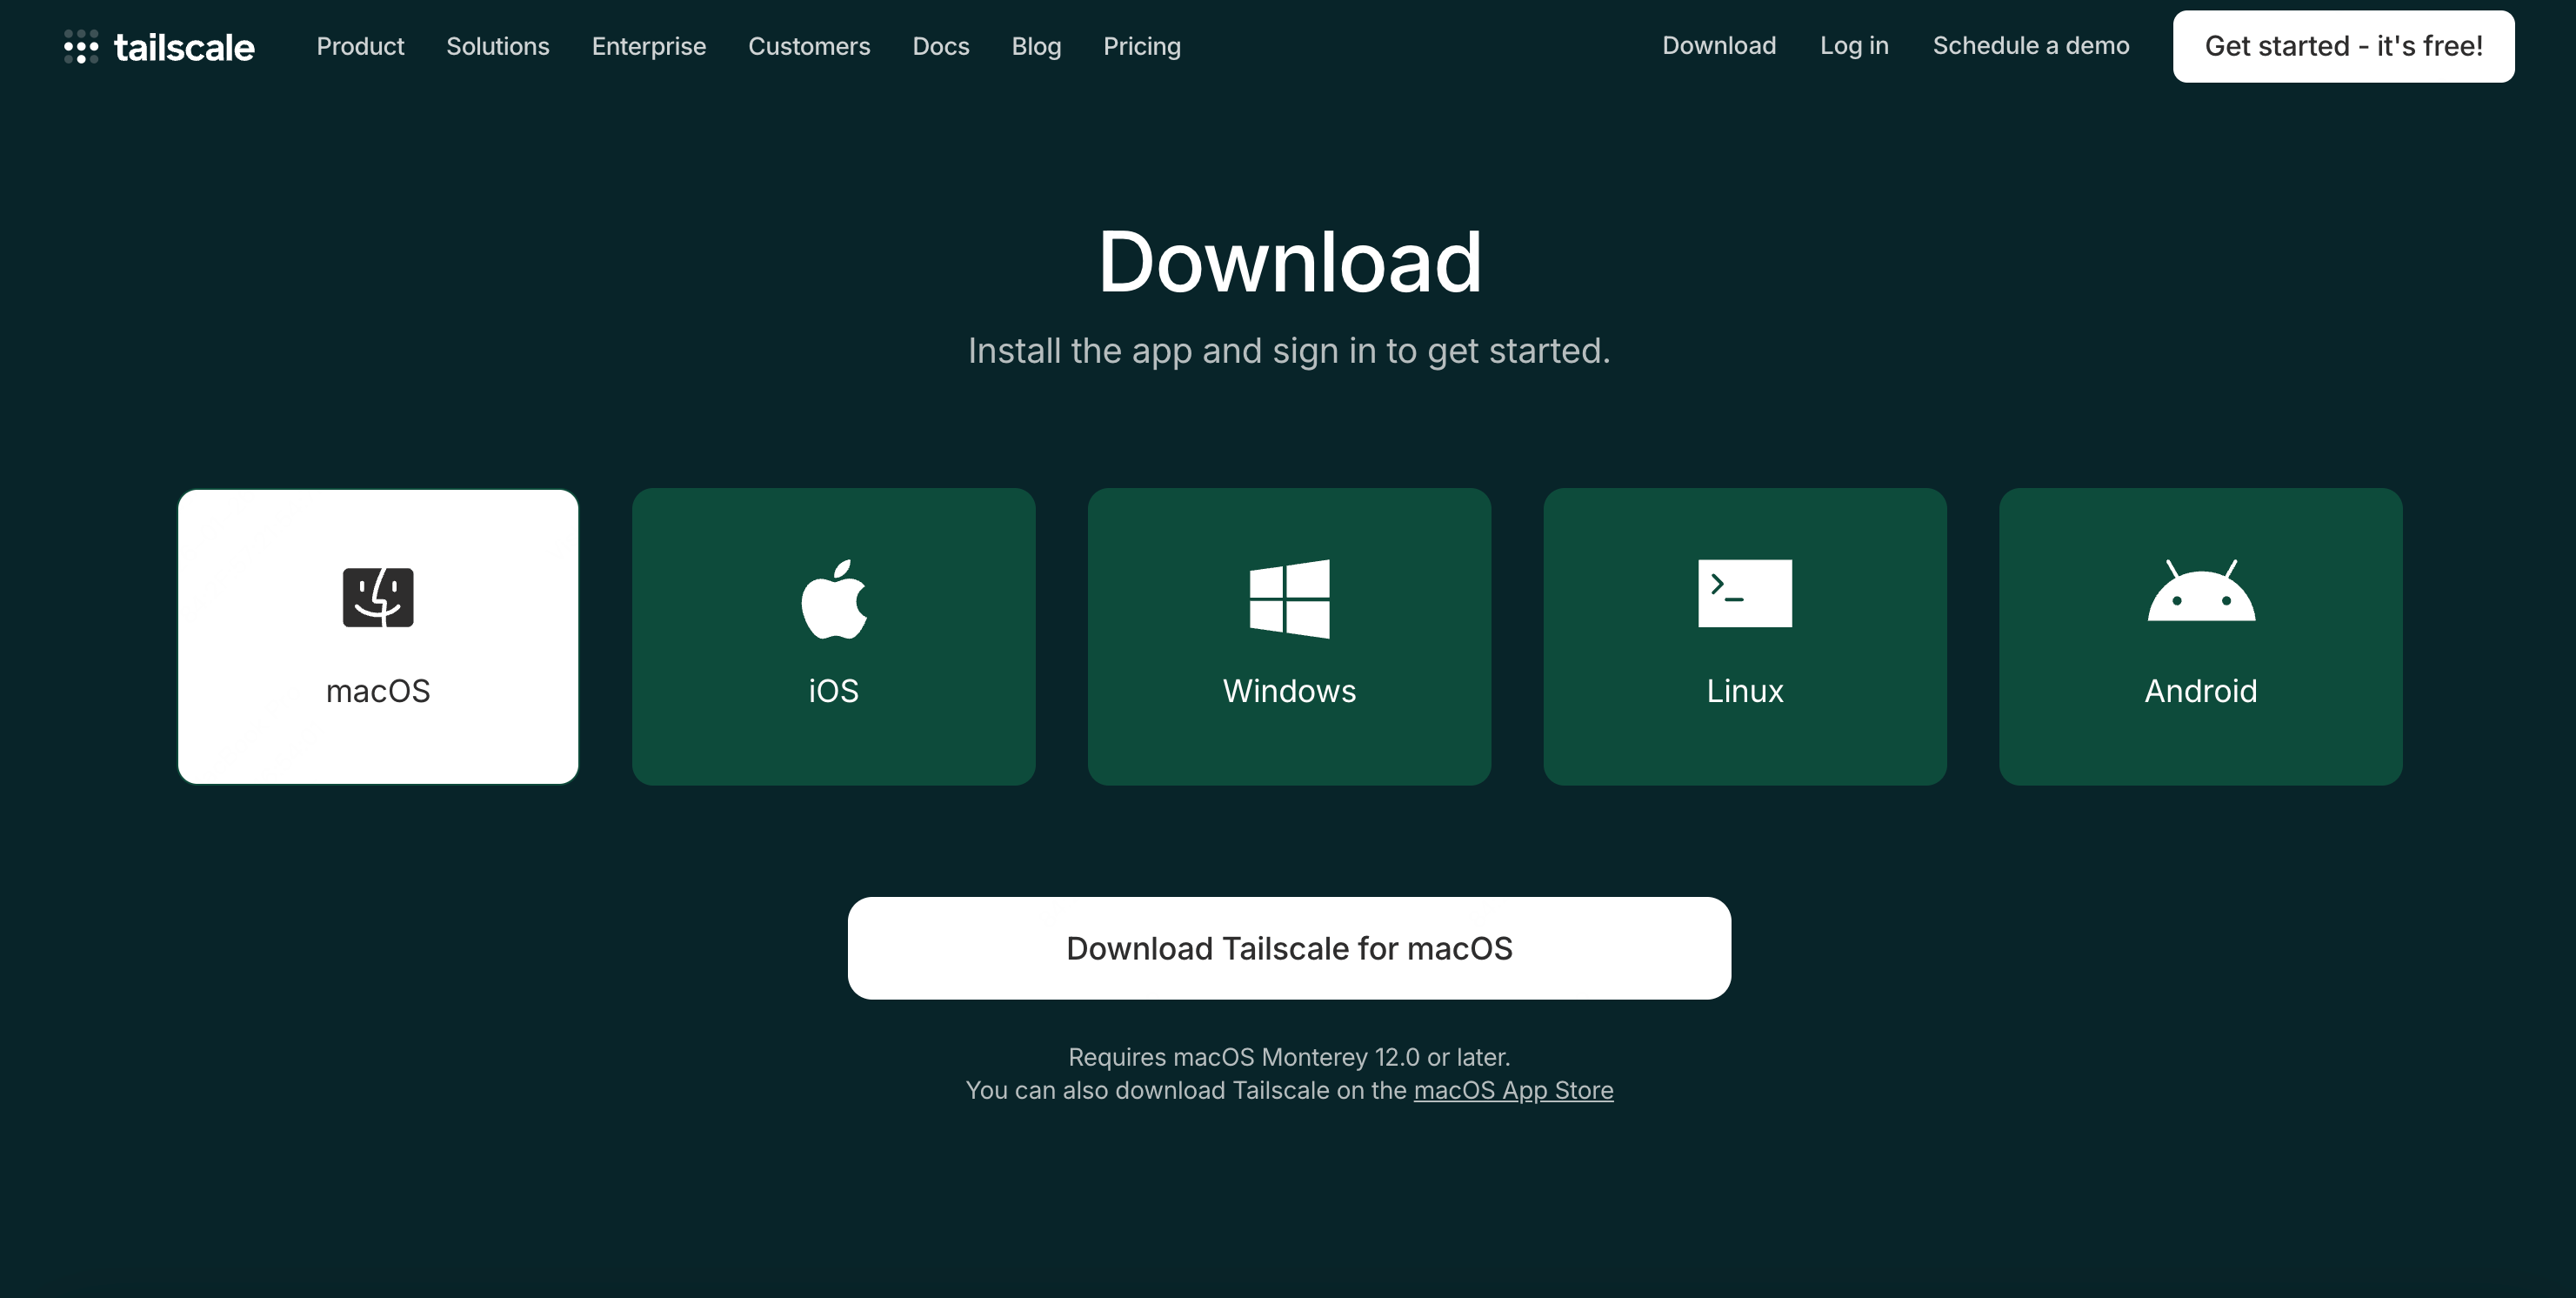Click Download Tailscale for macOS button
The image size is (2576, 1298).
1289,948
